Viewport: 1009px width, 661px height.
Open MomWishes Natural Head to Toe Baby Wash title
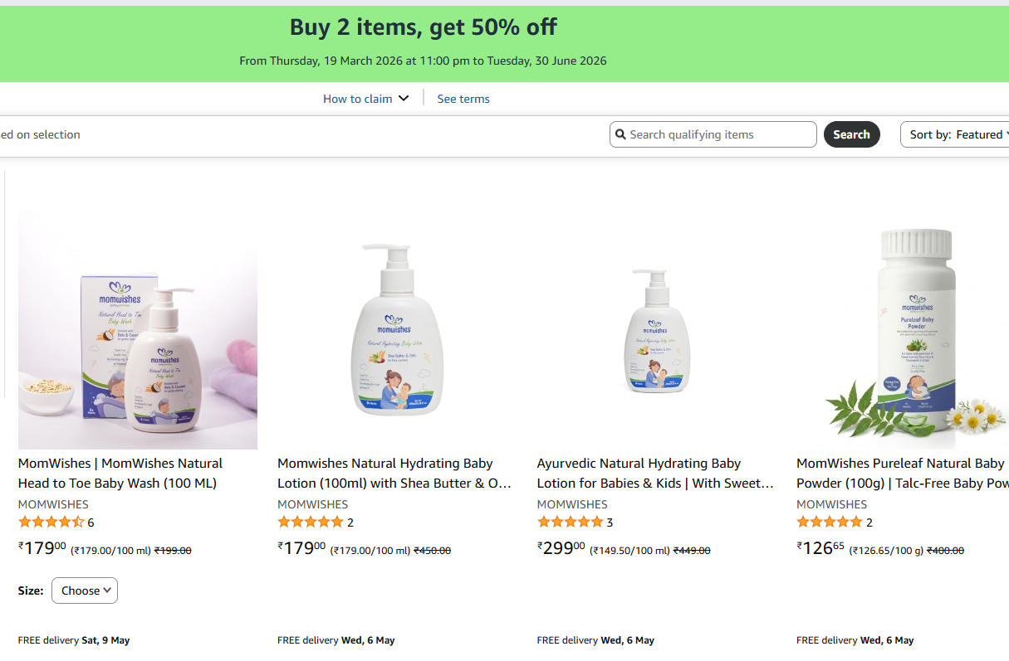coord(120,474)
